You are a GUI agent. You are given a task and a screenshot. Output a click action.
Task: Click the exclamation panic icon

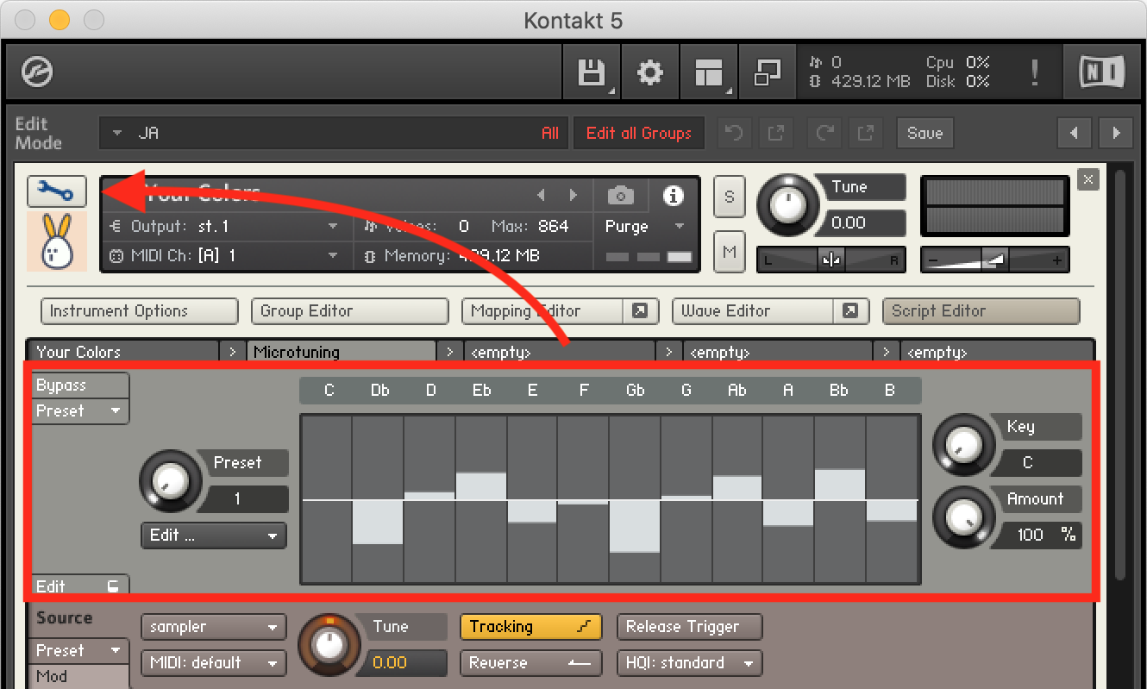(1034, 72)
